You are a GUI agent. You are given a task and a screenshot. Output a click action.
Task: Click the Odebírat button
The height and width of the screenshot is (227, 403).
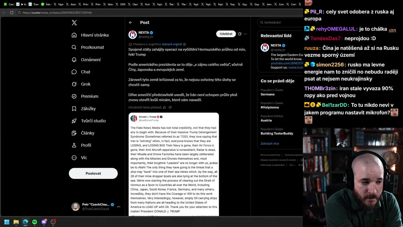[226, 34]
